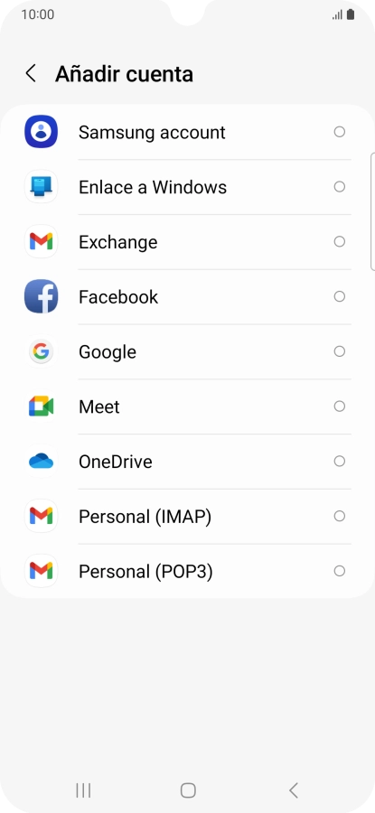Tap the Gmail icon beside Personal (POP3)
Image resolution: width=375 pixels, height=813 pixels.
(41, 572)
